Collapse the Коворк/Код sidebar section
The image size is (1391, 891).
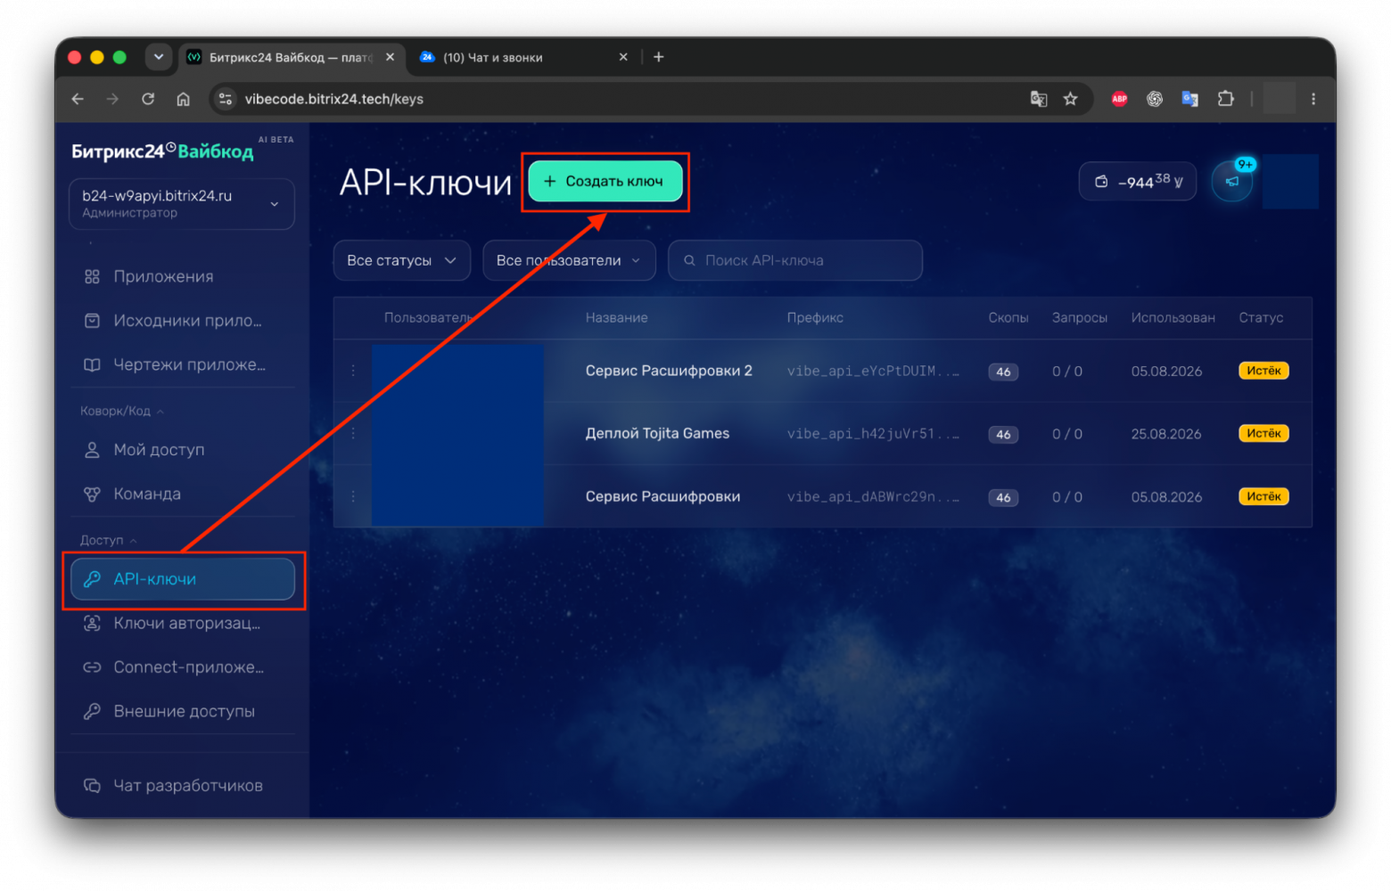click(122, 411)
